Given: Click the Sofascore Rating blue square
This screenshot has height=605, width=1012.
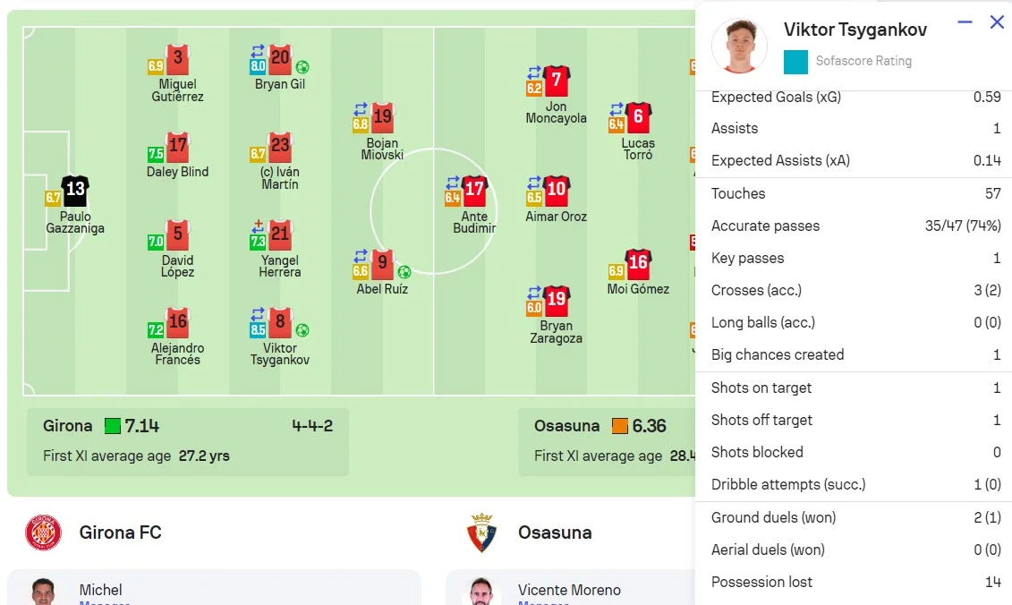Looking at the screenshot, I should (795, 62).
